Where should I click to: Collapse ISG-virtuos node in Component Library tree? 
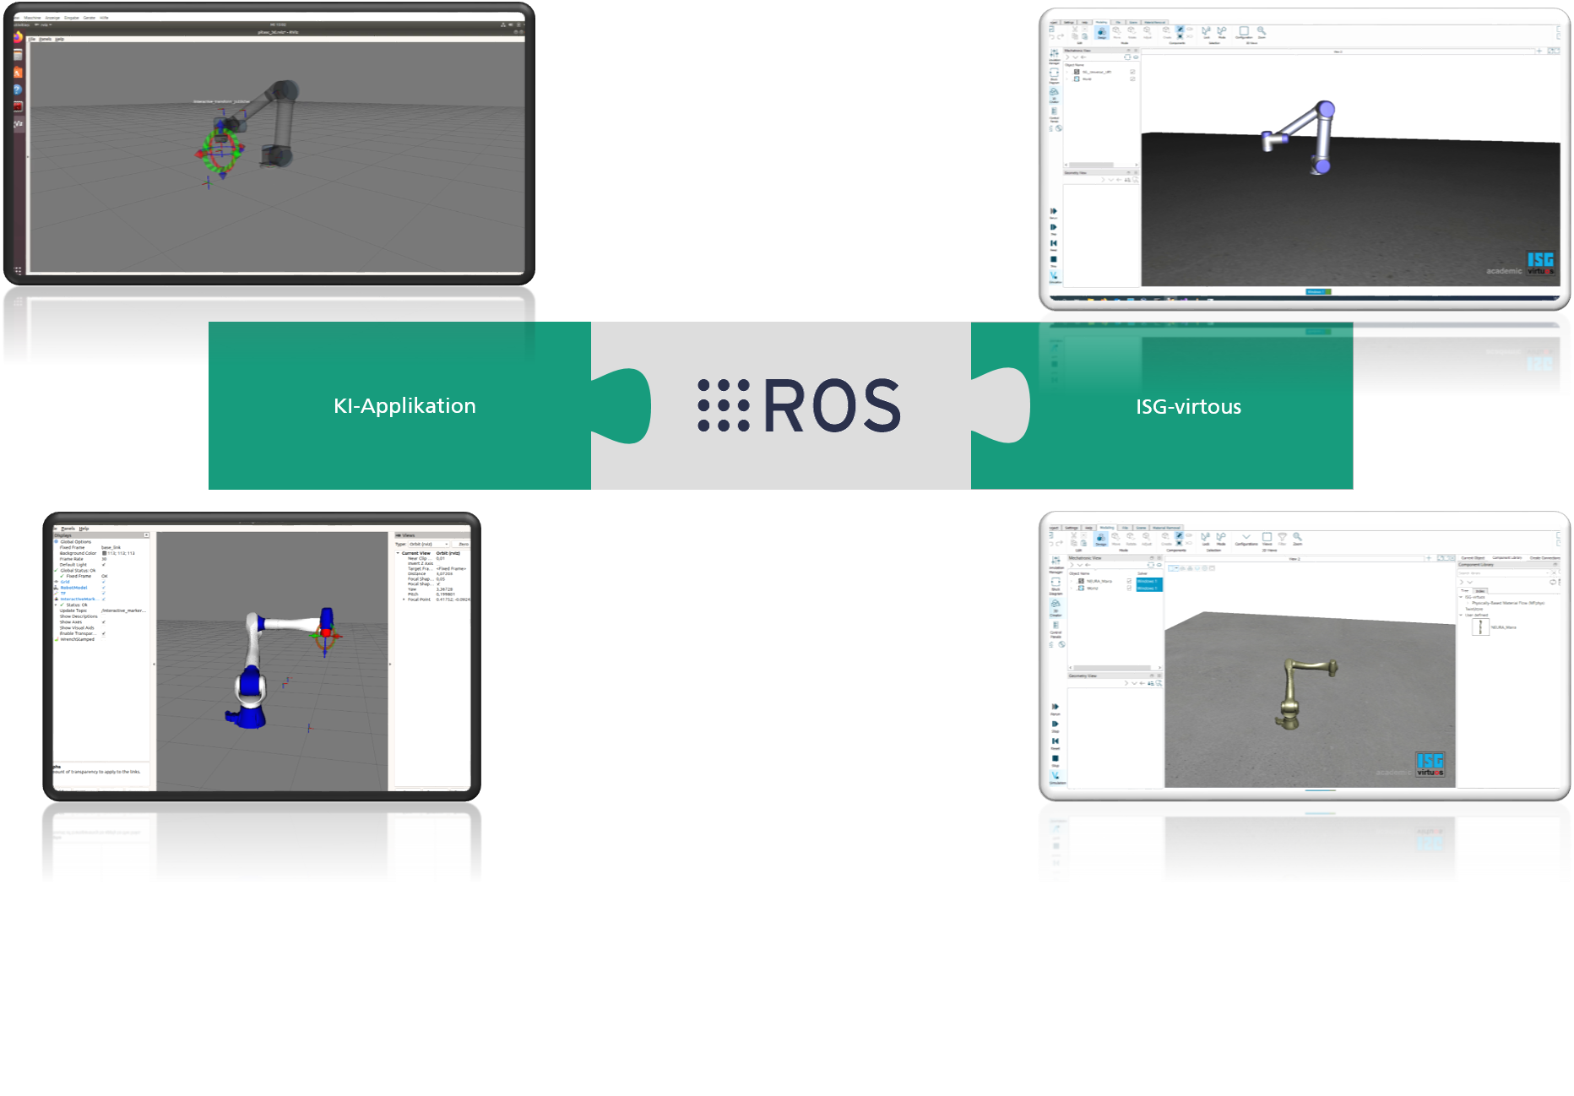[x=1461, y=597]
